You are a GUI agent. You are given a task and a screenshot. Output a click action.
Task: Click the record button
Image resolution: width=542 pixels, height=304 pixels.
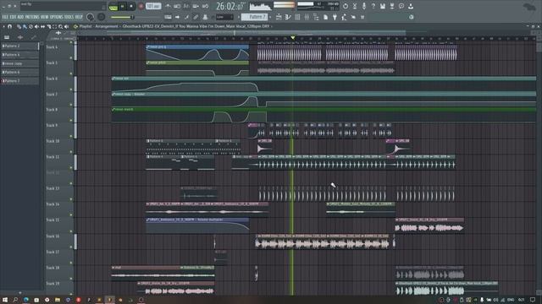pos(141,6)
